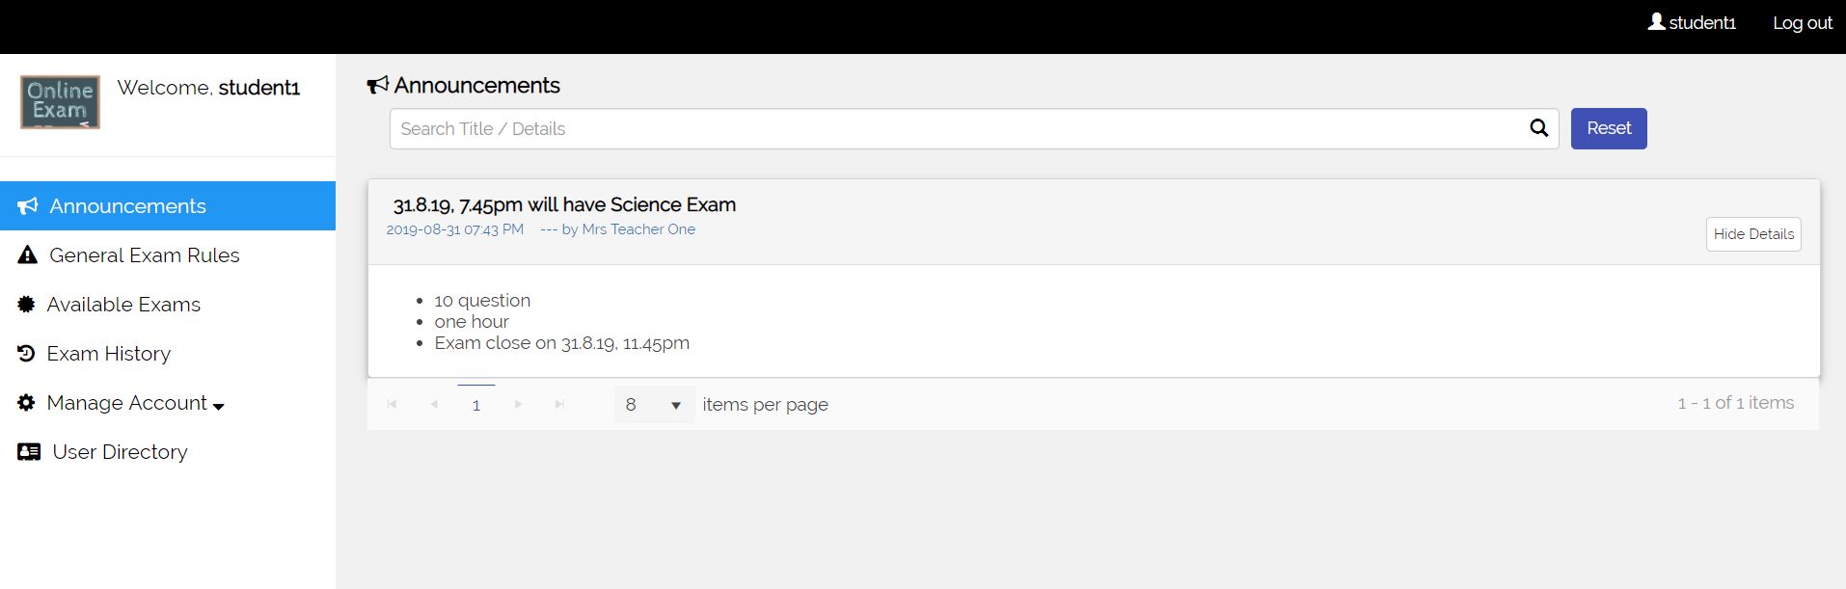1846x589 pixels.
Task: Open the User Directory
Action: [120, 452]
